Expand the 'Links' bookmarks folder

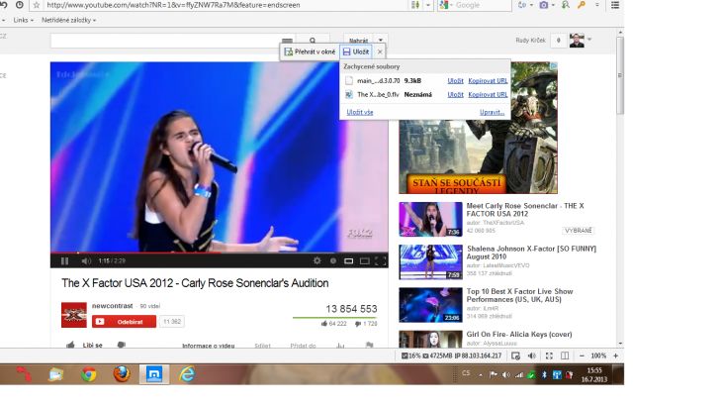pyautogui.click(x=23, y=20)
